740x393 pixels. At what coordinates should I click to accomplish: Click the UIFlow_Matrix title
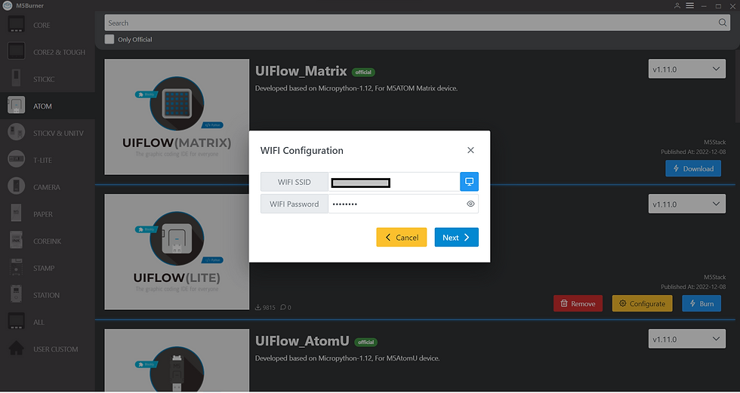tap(301, 71)
